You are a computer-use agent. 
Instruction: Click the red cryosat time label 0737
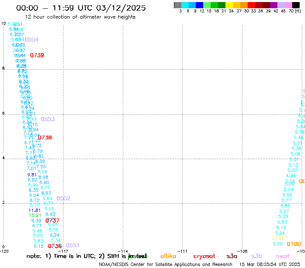pyautogui.click(x=52, y=221)
